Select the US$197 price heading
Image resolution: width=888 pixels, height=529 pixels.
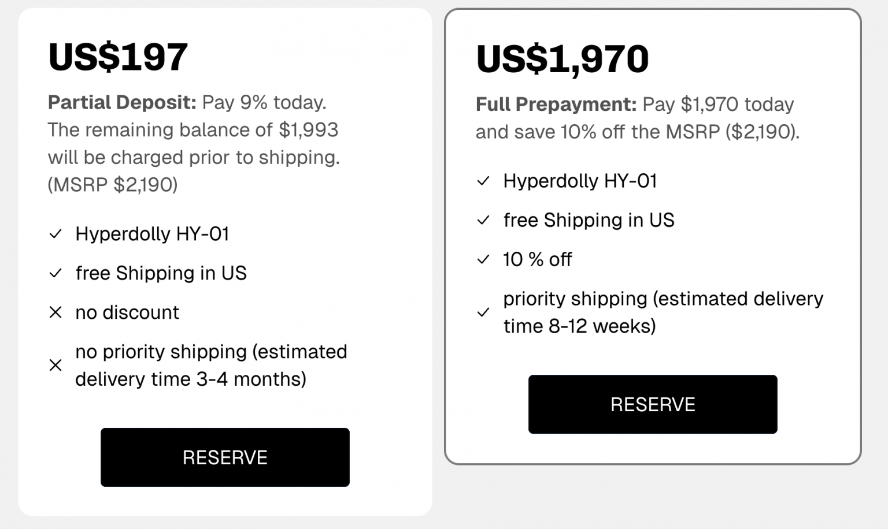point(119,57)
